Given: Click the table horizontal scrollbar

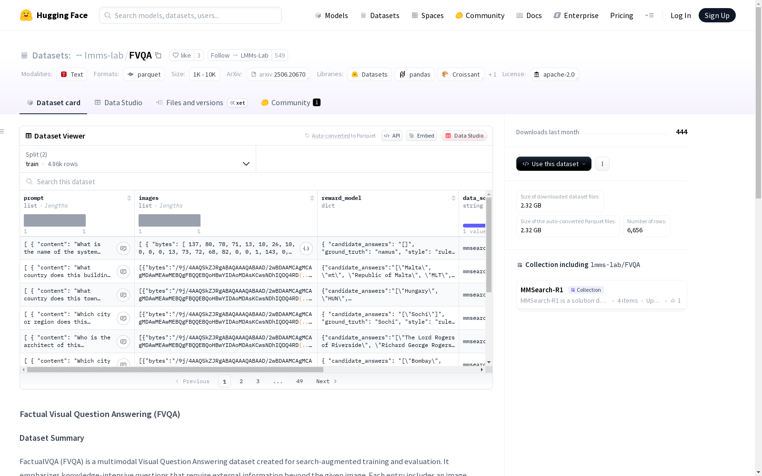Looking at the screenshot, I should point(175,369).
